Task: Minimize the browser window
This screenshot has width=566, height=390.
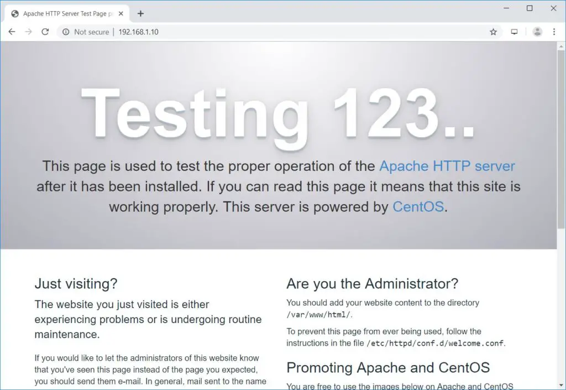Action: click(x=506, y=8)
